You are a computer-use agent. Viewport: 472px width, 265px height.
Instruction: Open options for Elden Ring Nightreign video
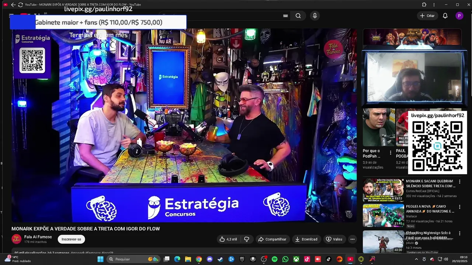(459, 233)
